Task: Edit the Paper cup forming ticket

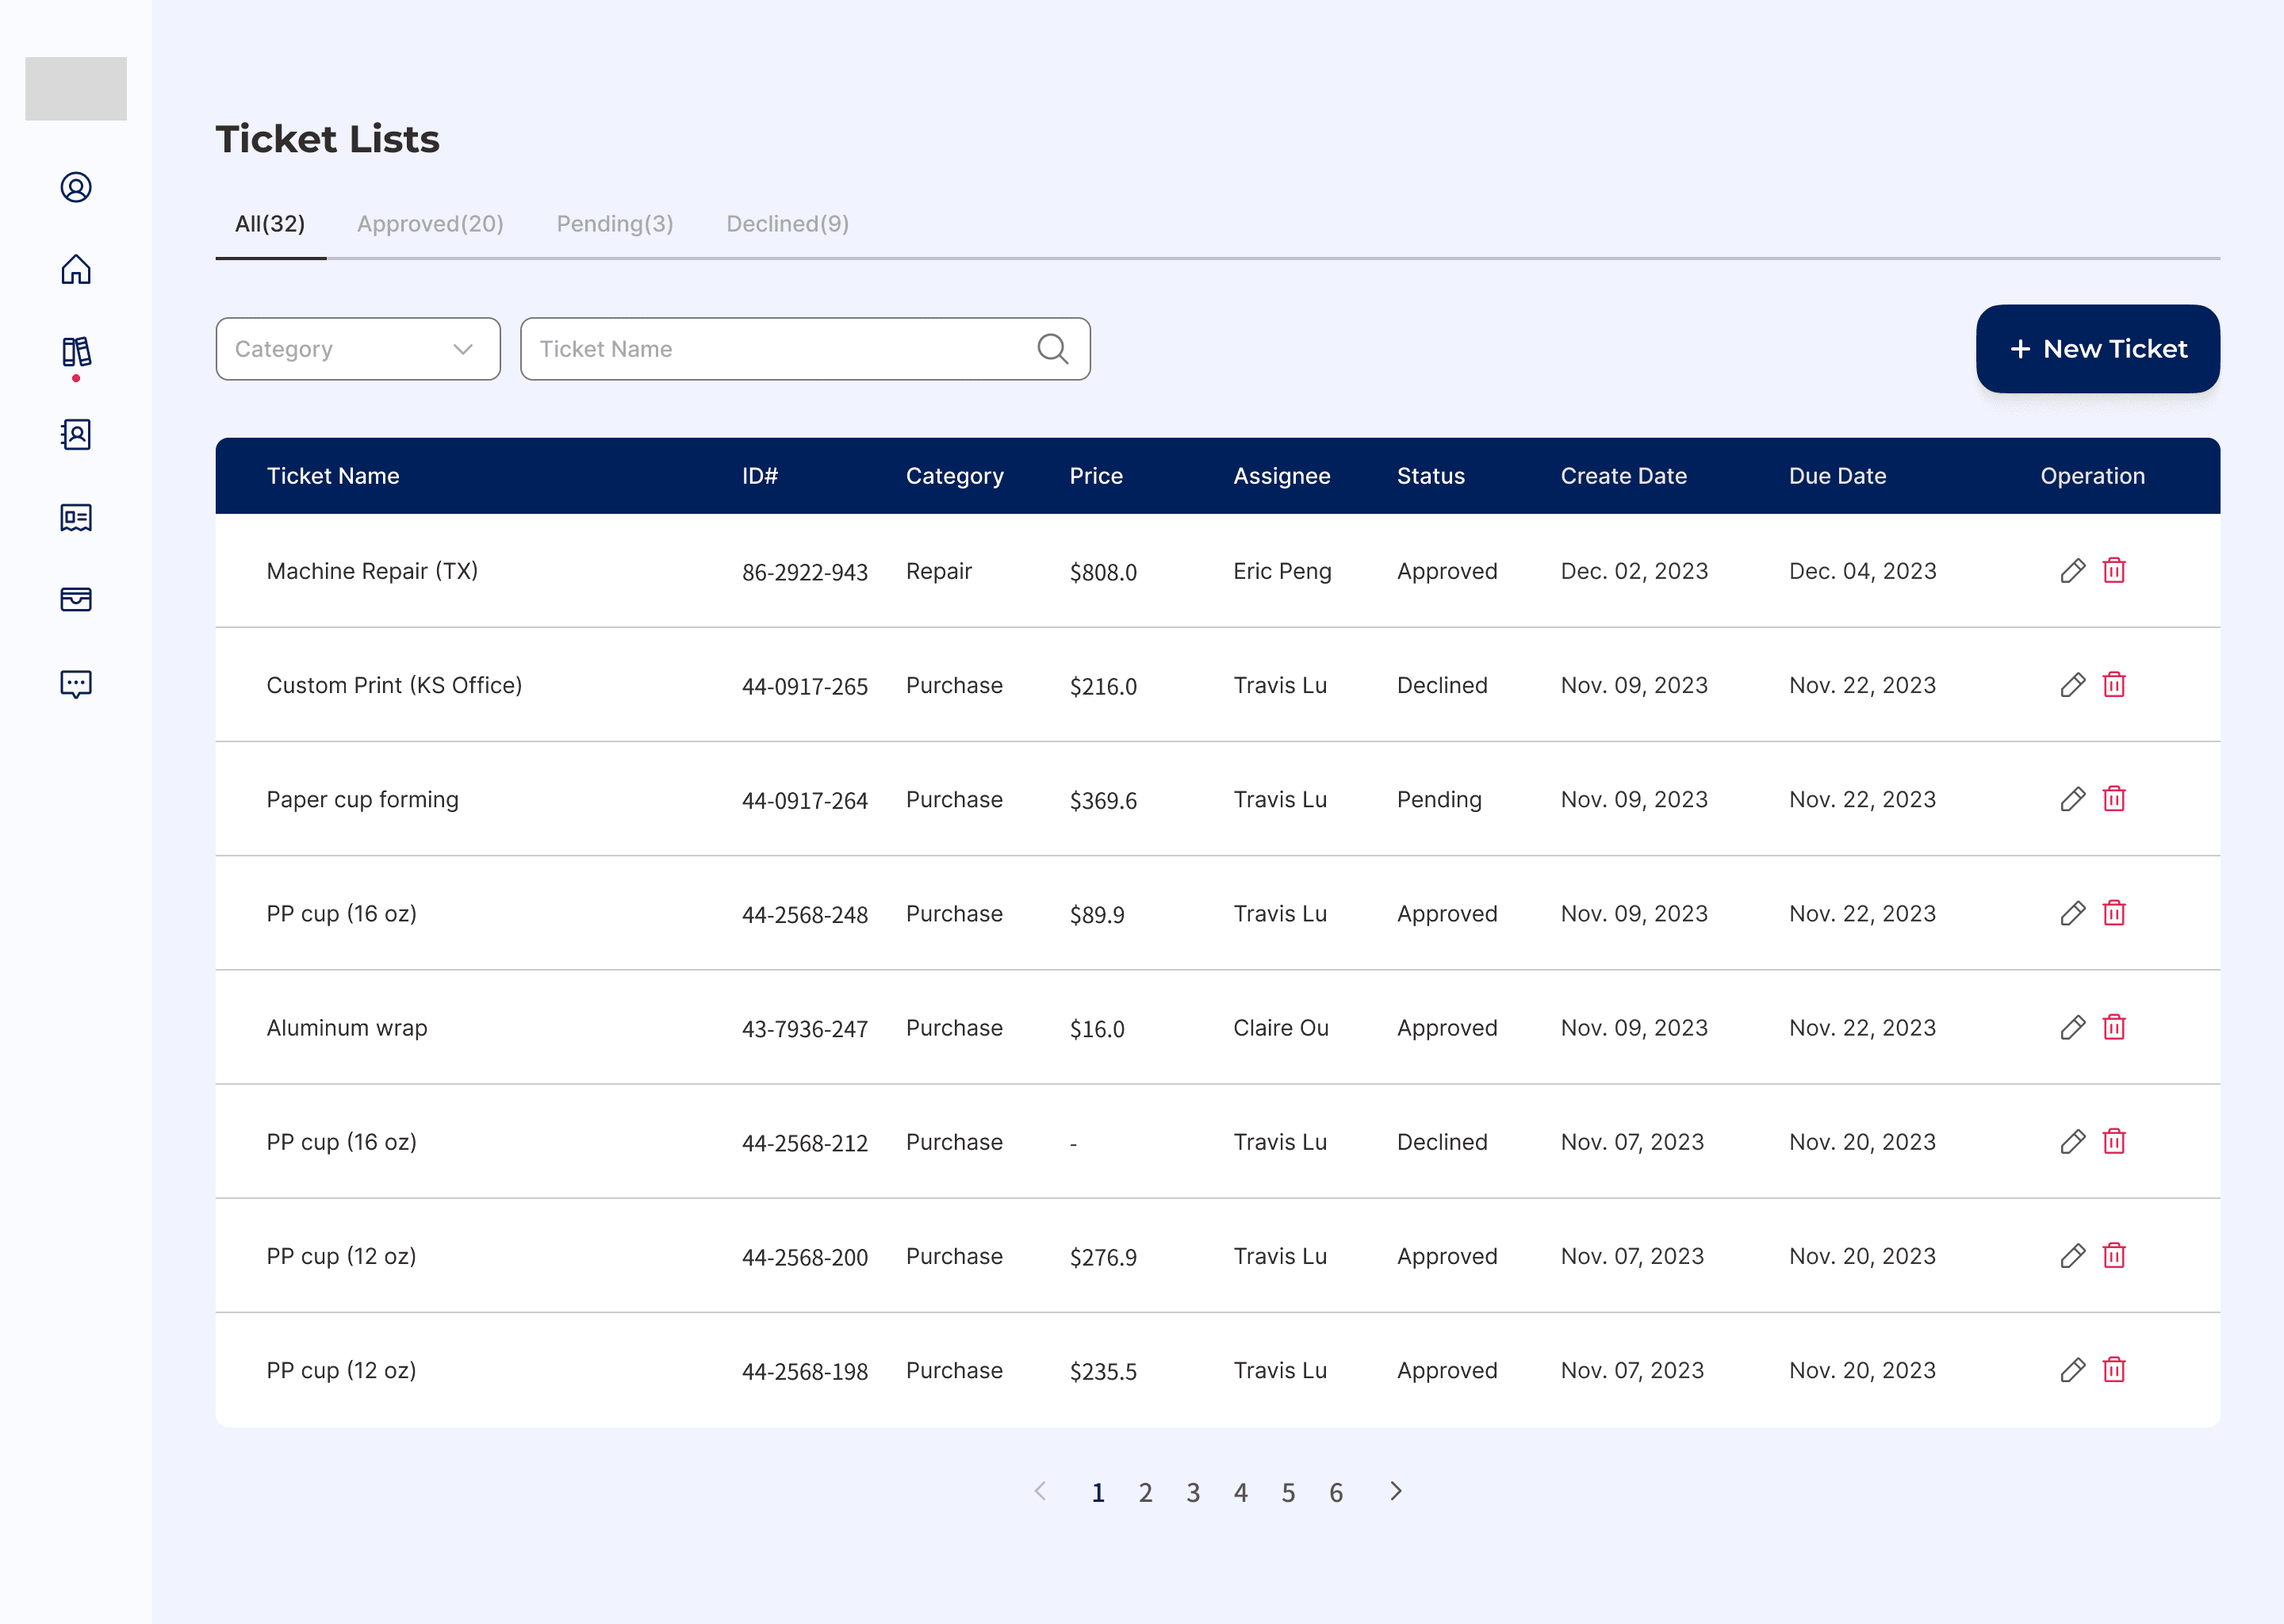Action: click(2073, 799)
